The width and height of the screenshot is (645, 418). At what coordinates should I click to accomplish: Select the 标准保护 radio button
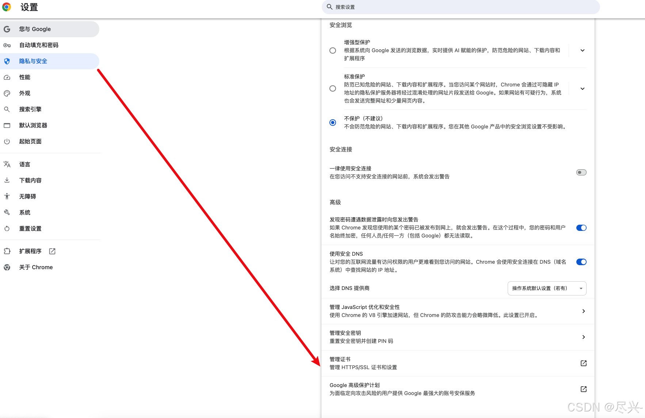pyautogui.click(x=332, y=88)
